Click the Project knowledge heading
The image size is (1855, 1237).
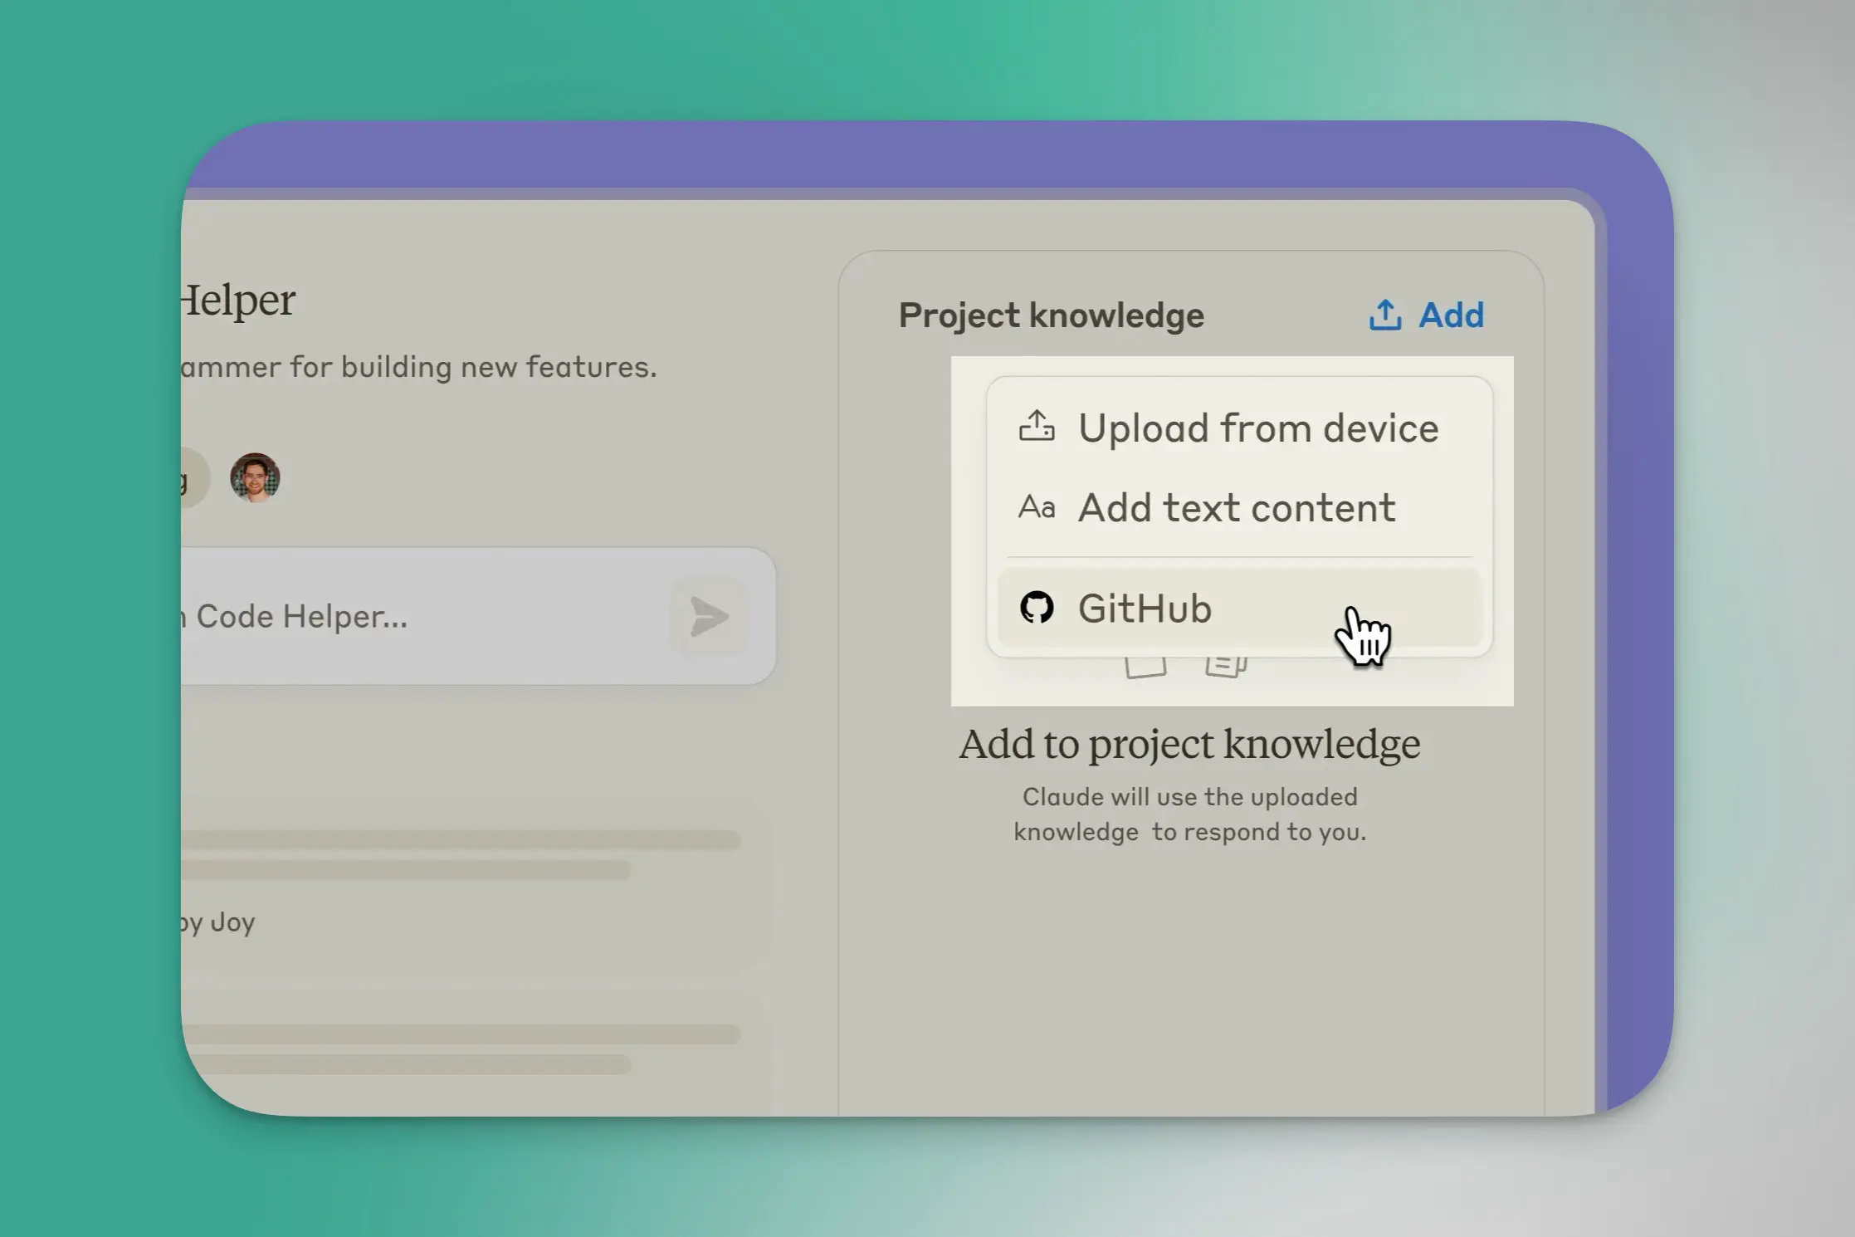pos(1051,315)
